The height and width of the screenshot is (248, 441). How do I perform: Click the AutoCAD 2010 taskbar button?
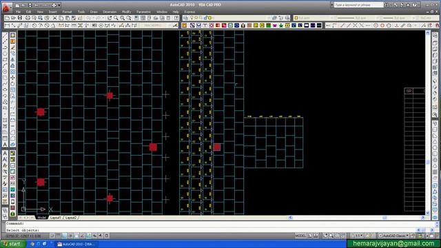click(76, 244)
